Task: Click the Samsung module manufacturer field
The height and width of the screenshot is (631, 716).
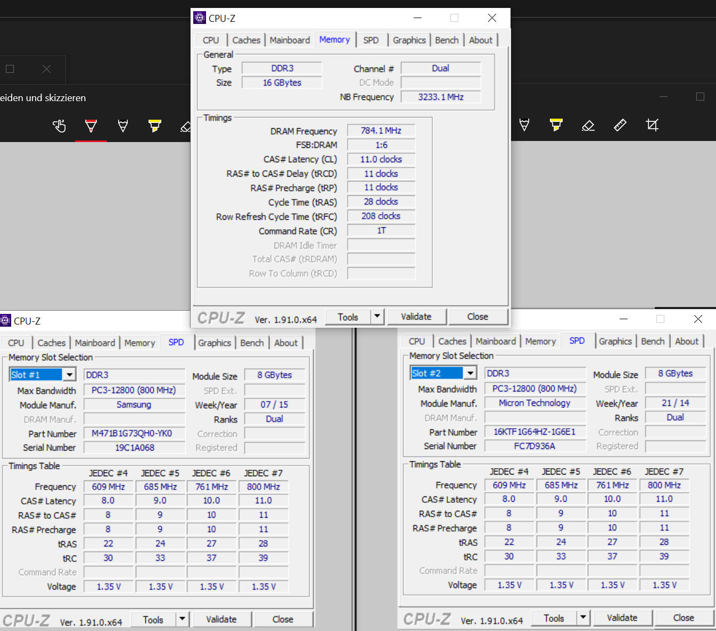Action: [134, 404]
